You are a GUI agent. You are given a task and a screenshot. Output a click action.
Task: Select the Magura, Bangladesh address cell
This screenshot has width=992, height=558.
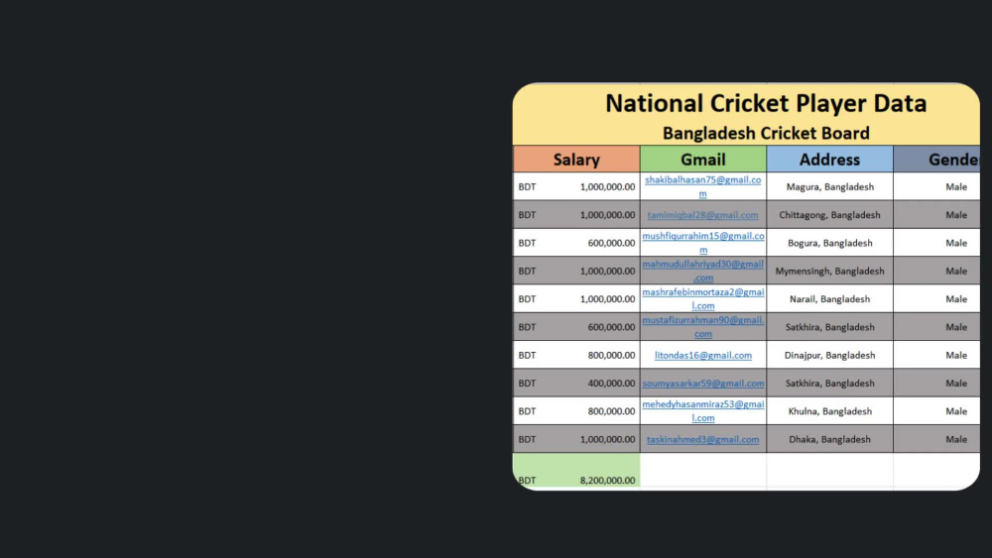point(829,186)
